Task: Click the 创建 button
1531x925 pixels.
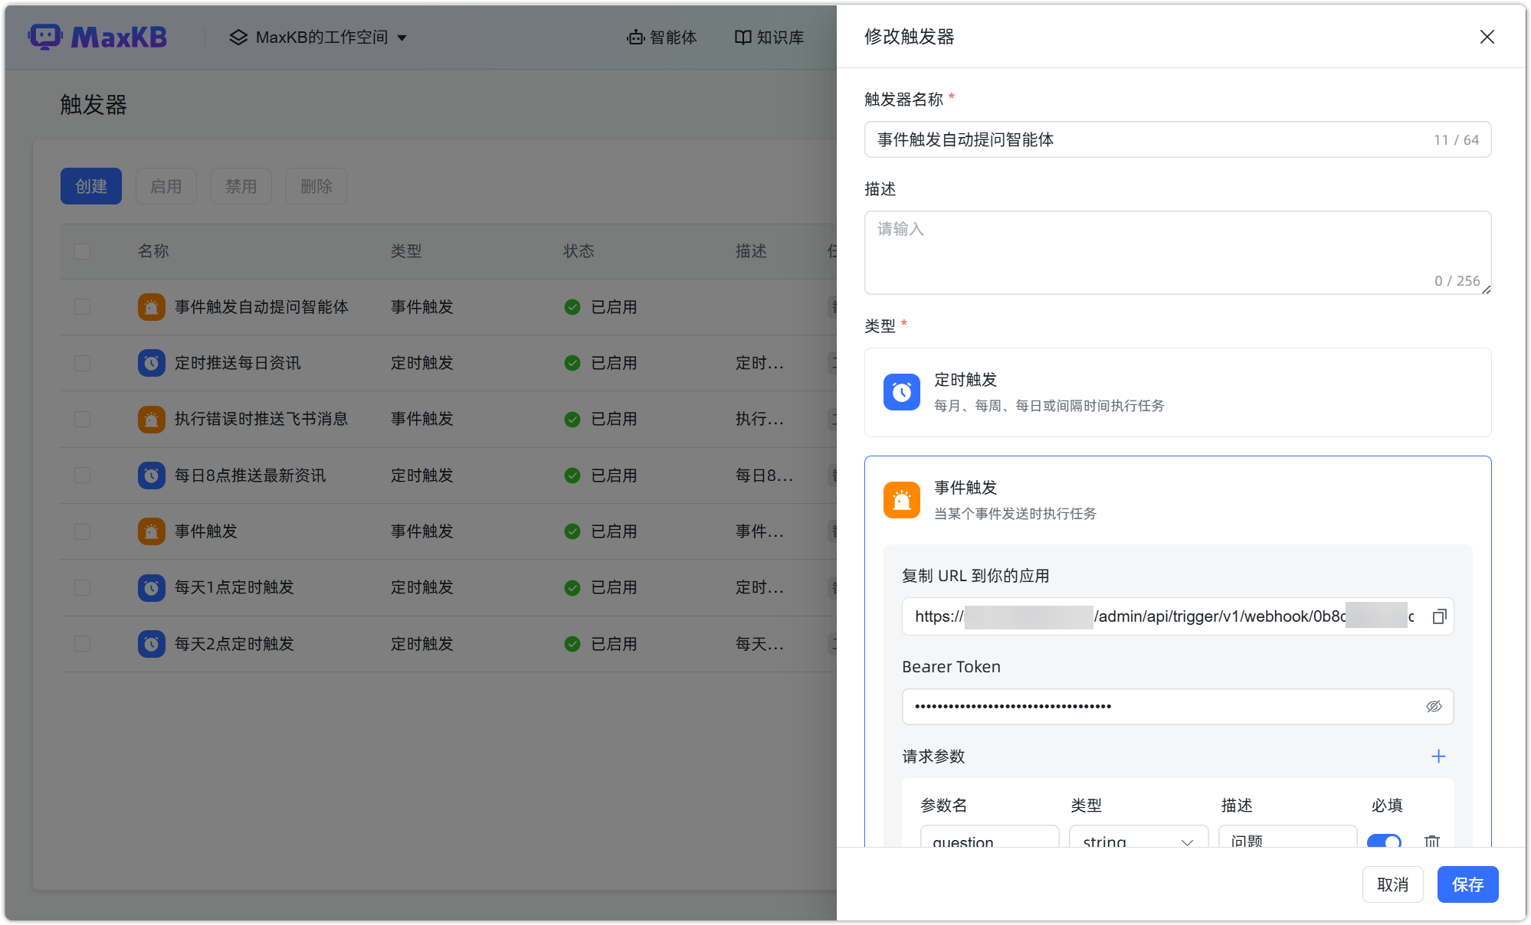Action: [x=90, y=185]
